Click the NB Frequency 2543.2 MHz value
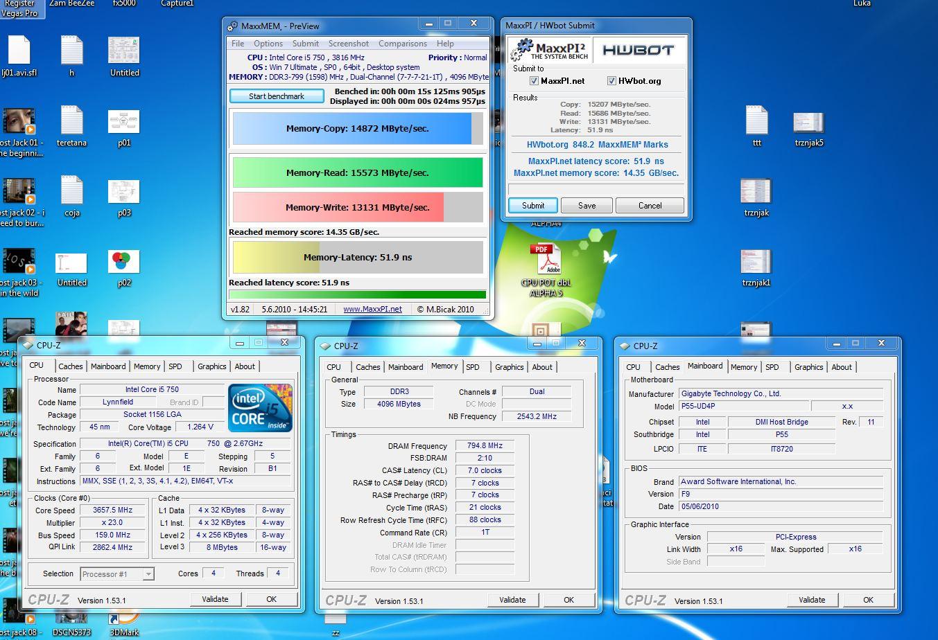This screenshot has width=938, height=640. click(537, 416)
